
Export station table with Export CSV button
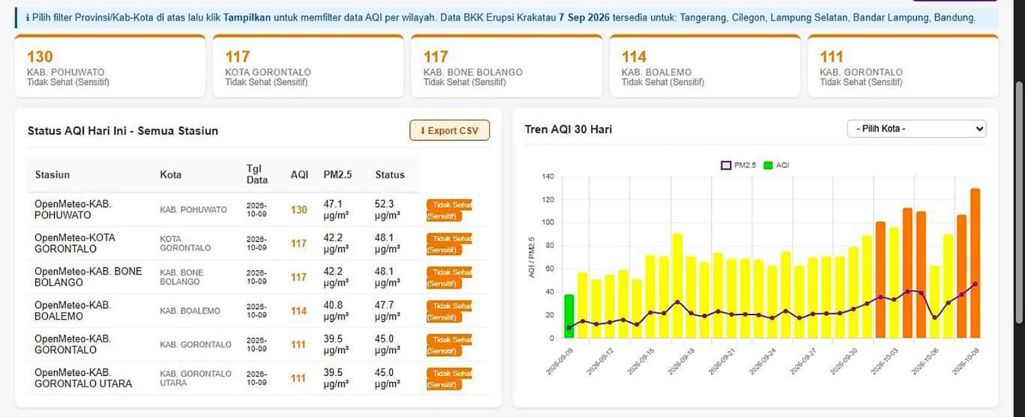pyautogui.click(x=449, y=131)
